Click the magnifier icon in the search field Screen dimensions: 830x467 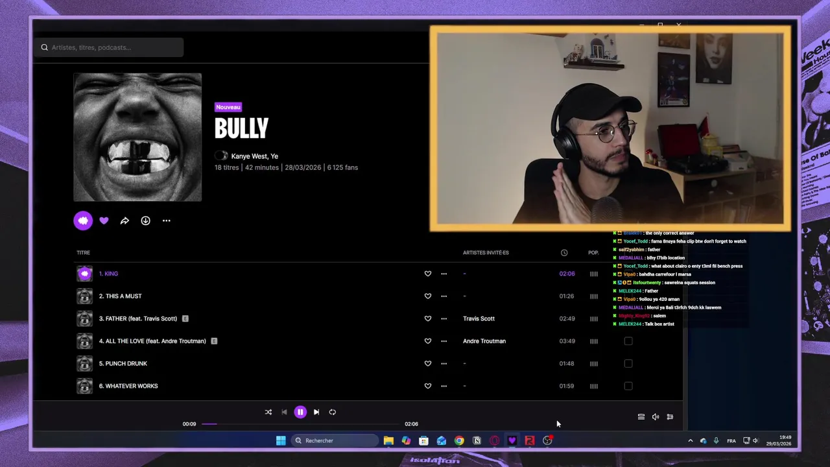point(45,47)
